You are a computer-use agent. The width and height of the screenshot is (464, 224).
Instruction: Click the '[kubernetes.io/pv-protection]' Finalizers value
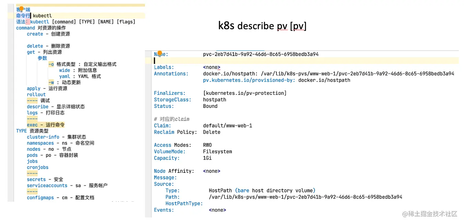click(x=245, y=93)
